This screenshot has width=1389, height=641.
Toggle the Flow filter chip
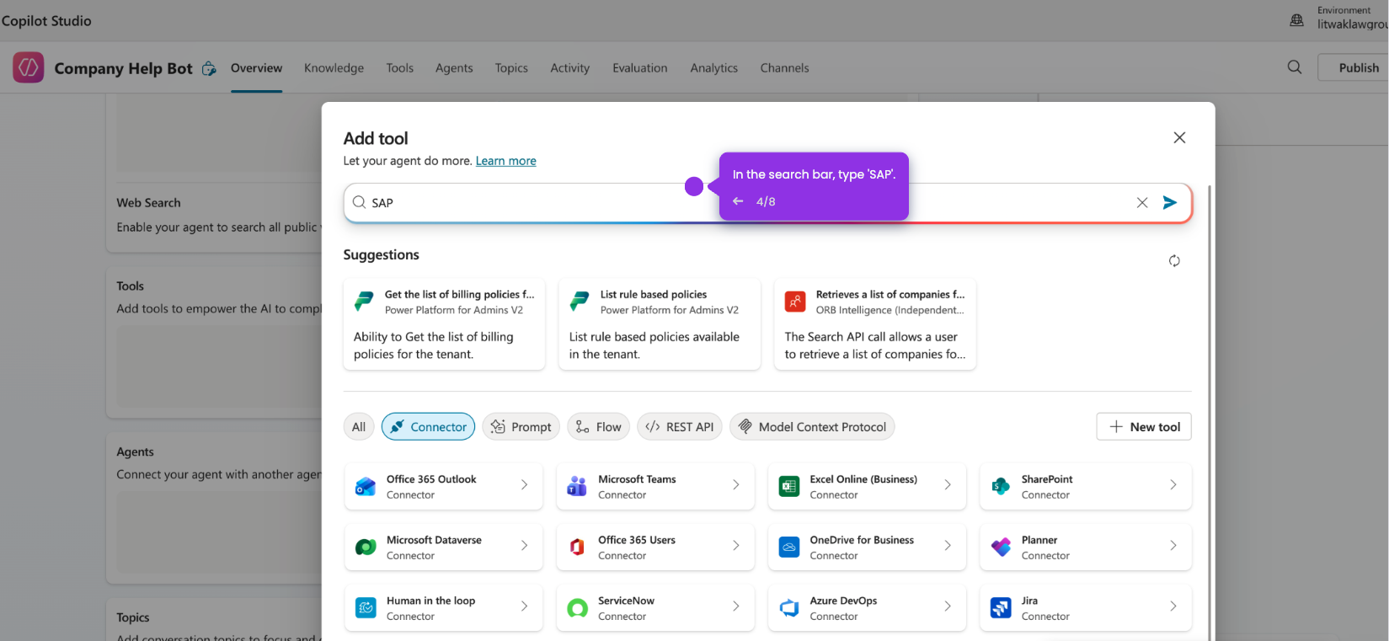coord(599,427)
